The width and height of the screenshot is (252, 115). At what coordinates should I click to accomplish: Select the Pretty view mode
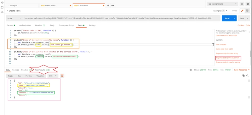pyautogui.click(x=11, y=76)
